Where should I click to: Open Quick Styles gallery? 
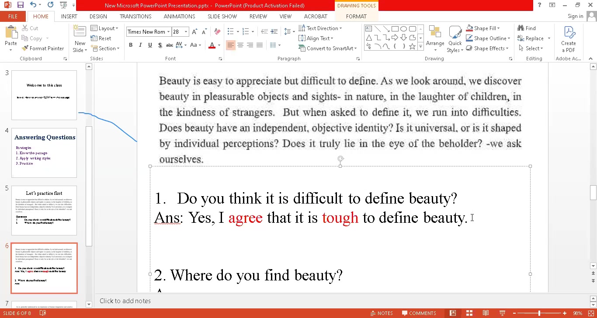pyautogui.click(x=455, y=39)
